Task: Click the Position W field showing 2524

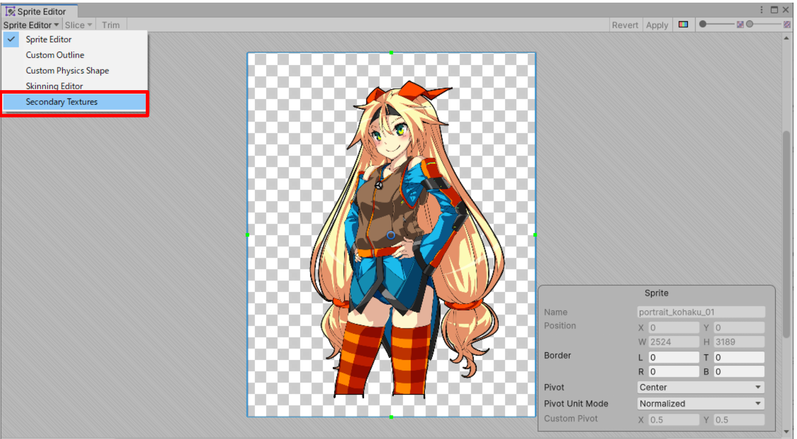Action: 673,342
